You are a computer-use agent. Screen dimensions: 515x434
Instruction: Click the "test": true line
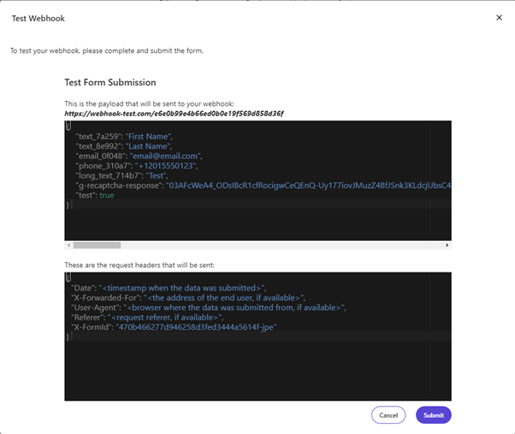coord(94,195)
